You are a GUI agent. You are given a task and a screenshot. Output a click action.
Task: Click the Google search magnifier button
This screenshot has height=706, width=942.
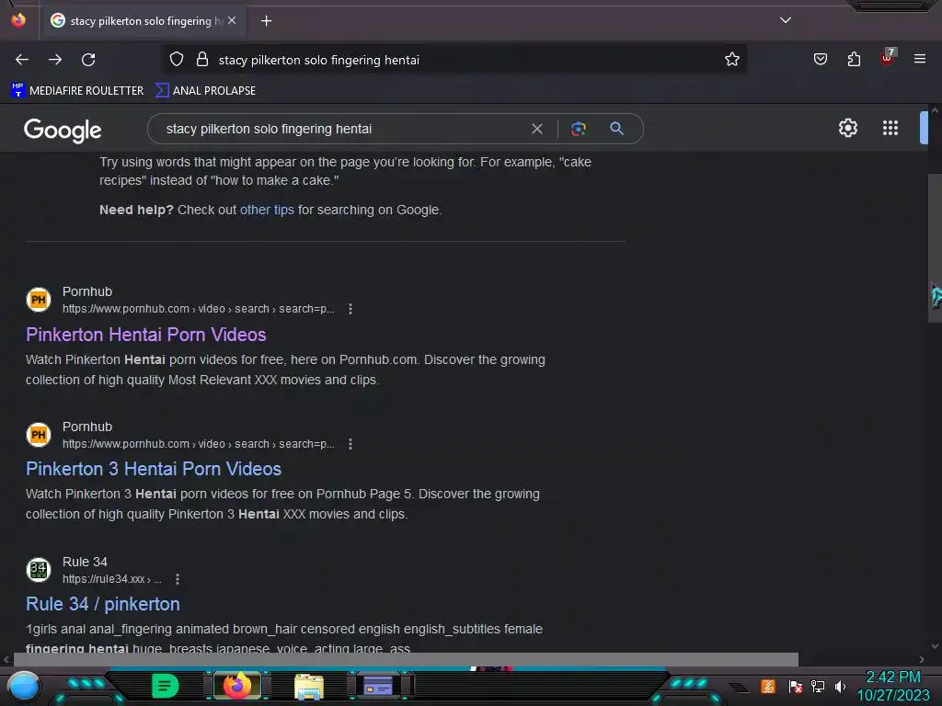pos(616,129)
